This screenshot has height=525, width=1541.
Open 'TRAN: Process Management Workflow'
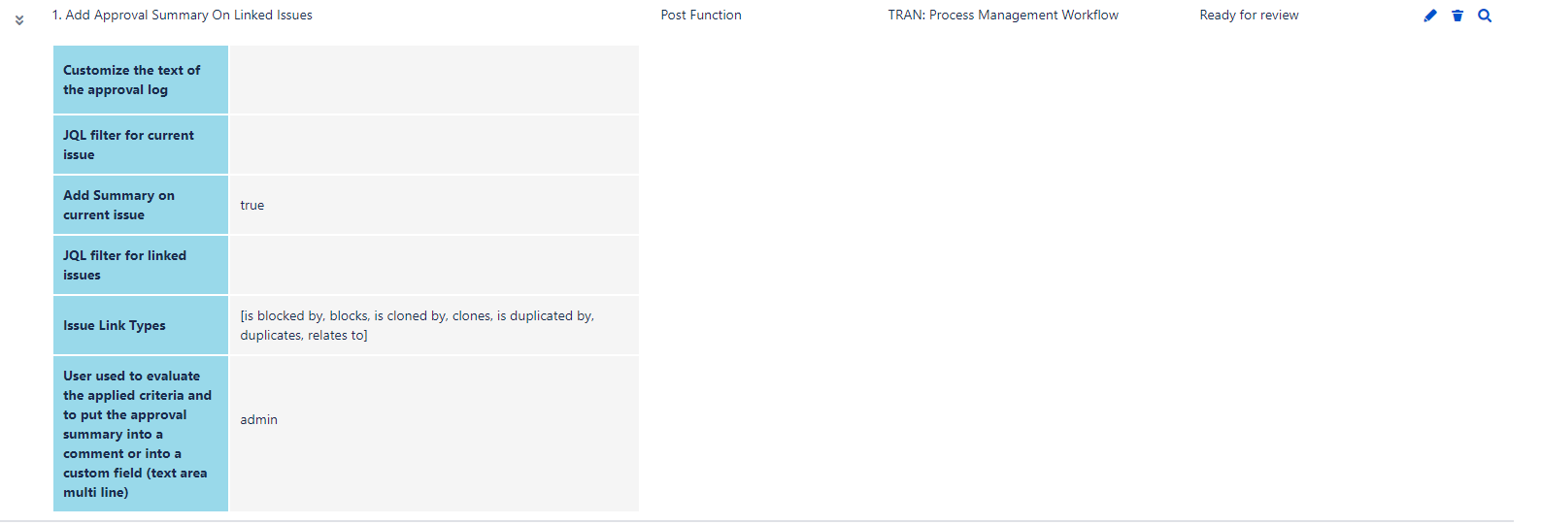click(1003, 16)
